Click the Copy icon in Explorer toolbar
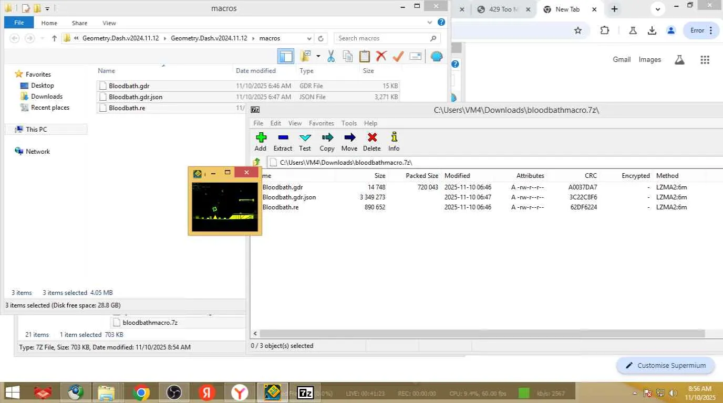723x403 pixels. [x=347, y=56]
